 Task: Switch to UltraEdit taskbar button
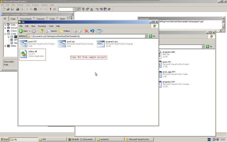pos(81,139)
